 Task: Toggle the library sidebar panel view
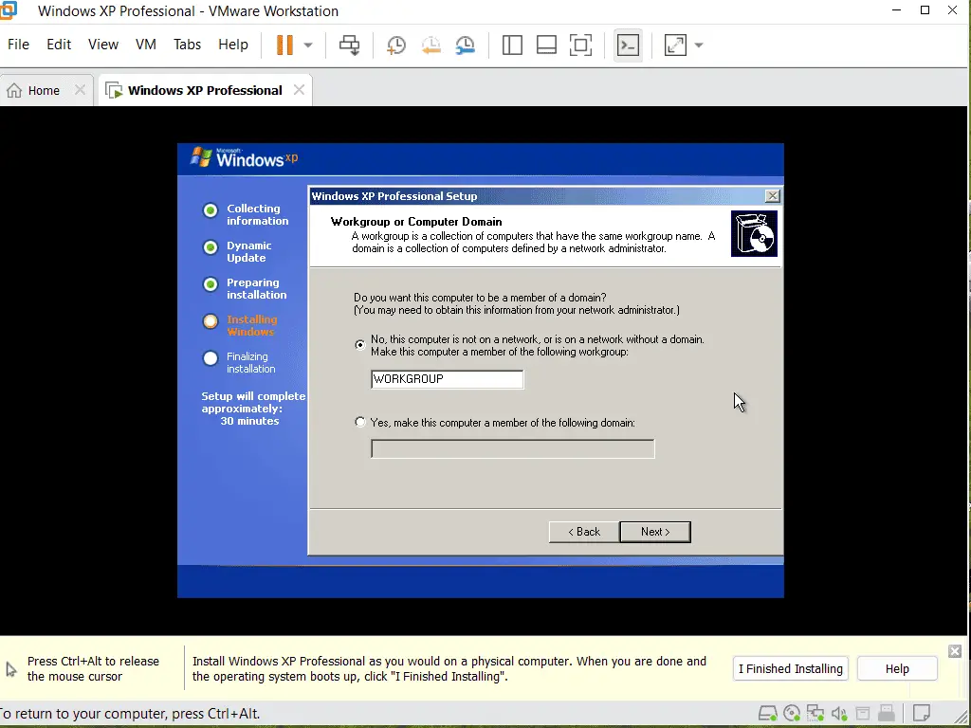[x=512, y=45]
